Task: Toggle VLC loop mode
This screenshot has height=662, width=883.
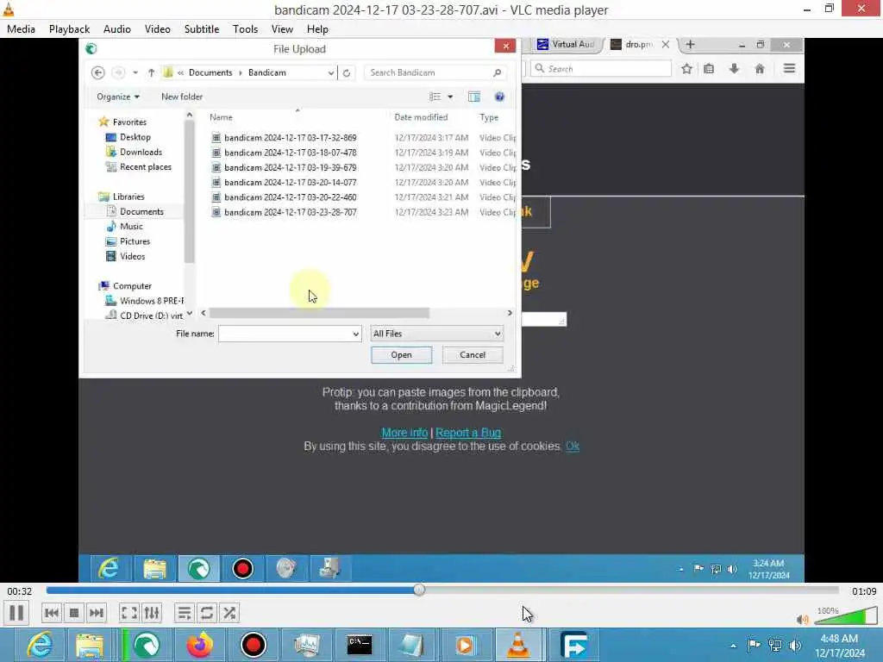Action: (207, 613)
